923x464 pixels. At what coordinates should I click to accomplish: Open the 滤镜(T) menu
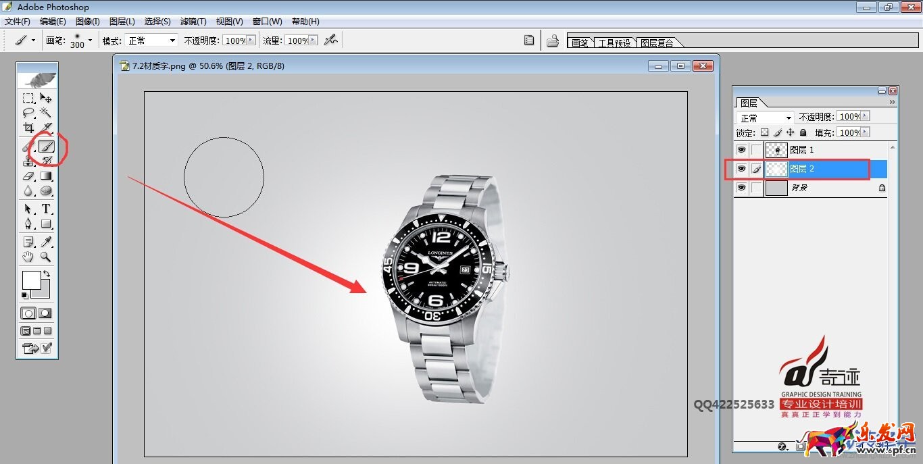pyautogui.click(x=193, y=22)
